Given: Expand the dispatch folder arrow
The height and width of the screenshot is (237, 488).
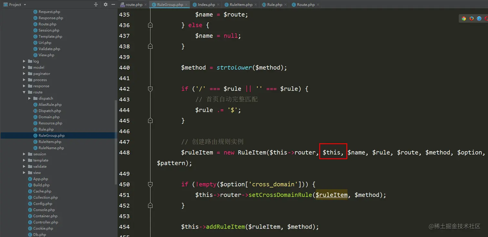Looking at the screenshot, I should point(29,98).
